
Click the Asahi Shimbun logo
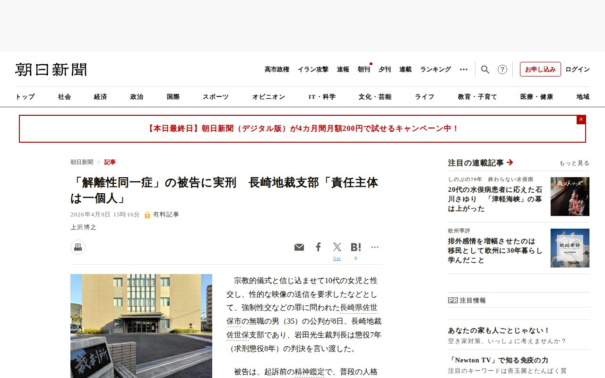(51, 69)
